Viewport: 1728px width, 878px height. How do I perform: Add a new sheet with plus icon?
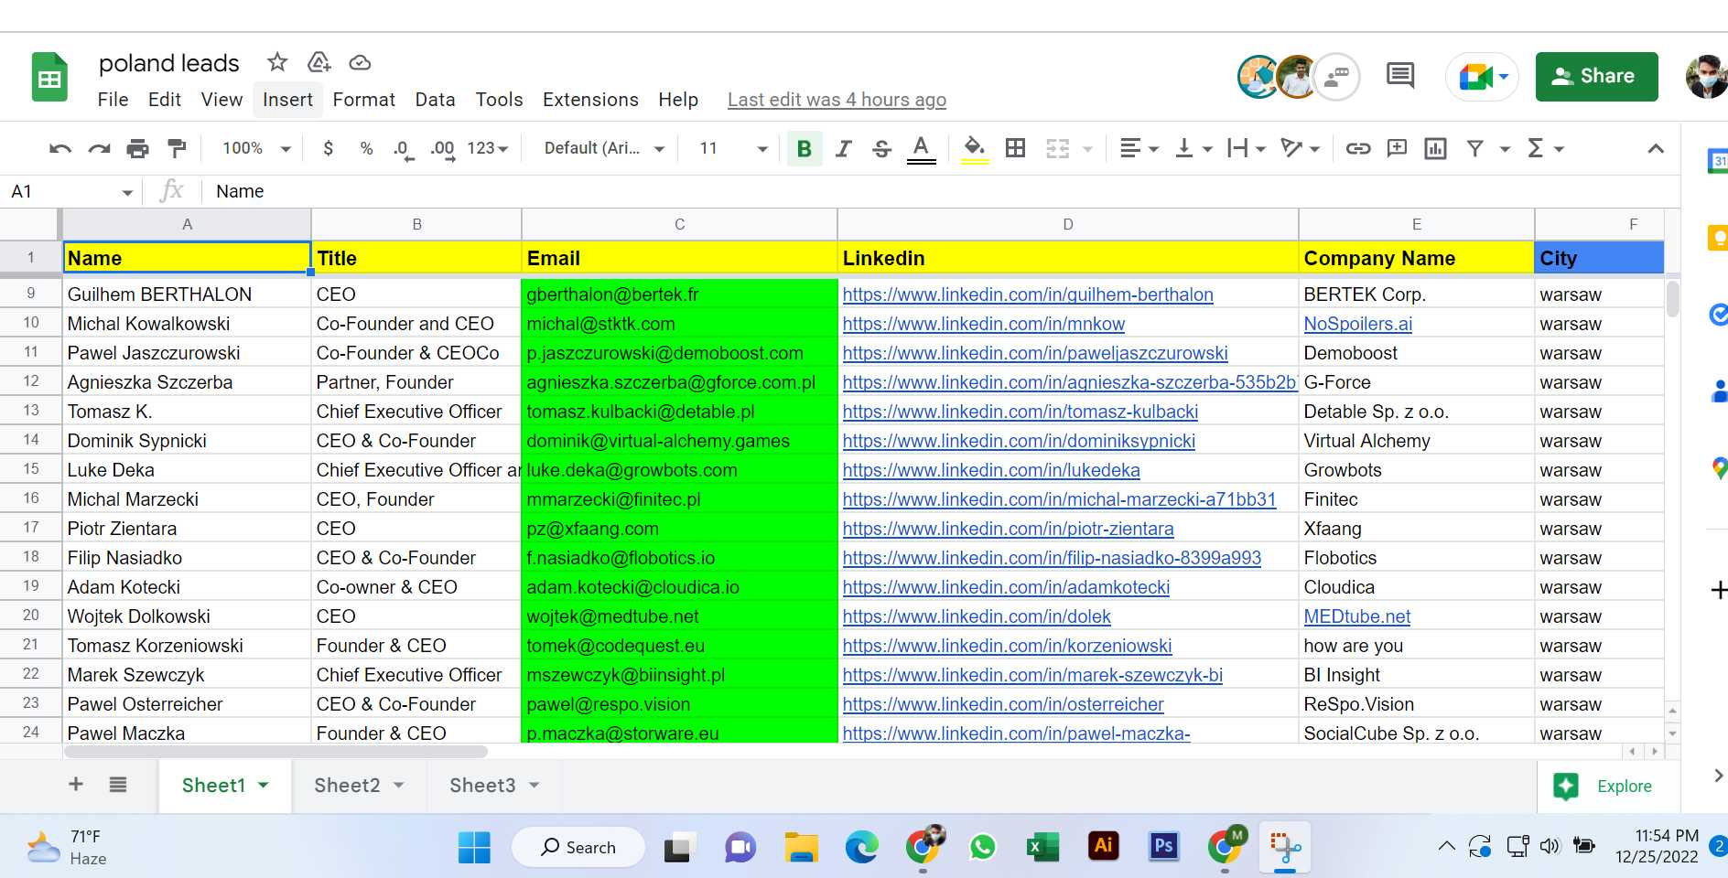[76, 784]
